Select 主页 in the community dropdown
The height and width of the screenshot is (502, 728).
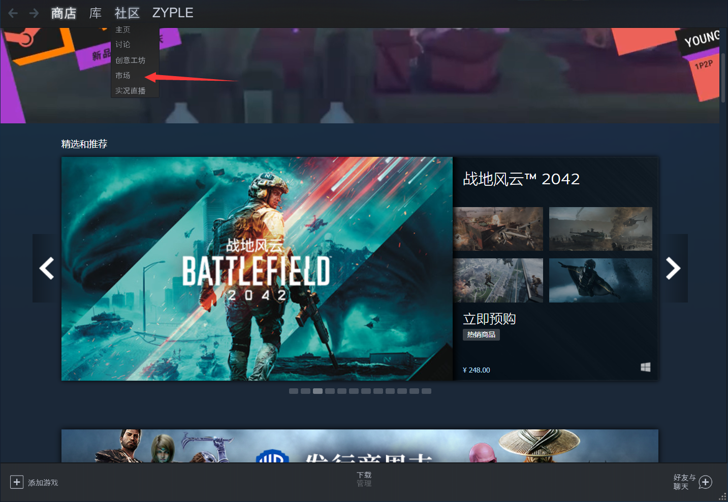123,30
